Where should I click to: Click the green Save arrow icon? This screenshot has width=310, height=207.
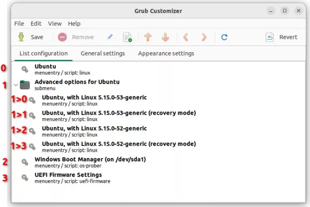coord(21,37)
